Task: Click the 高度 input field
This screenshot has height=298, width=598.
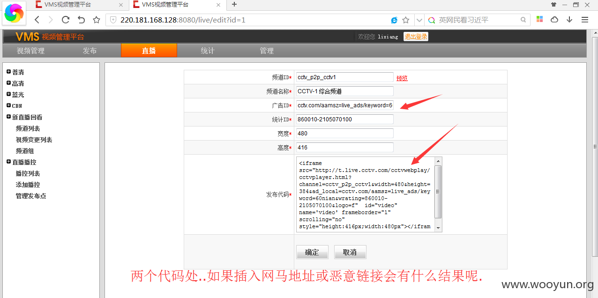Action: point(344,148)
